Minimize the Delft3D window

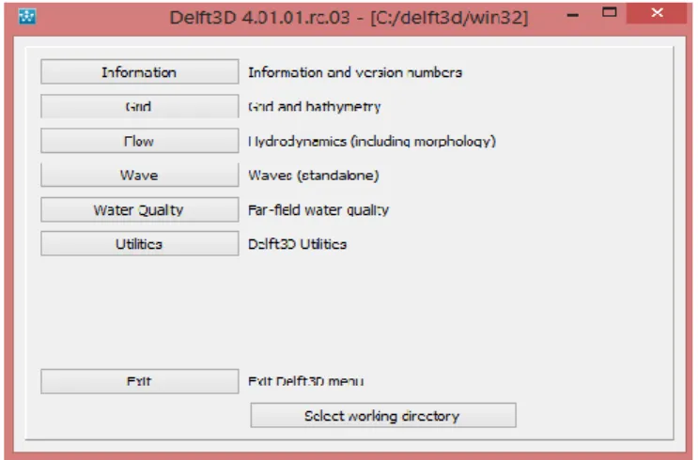(573, 15)
